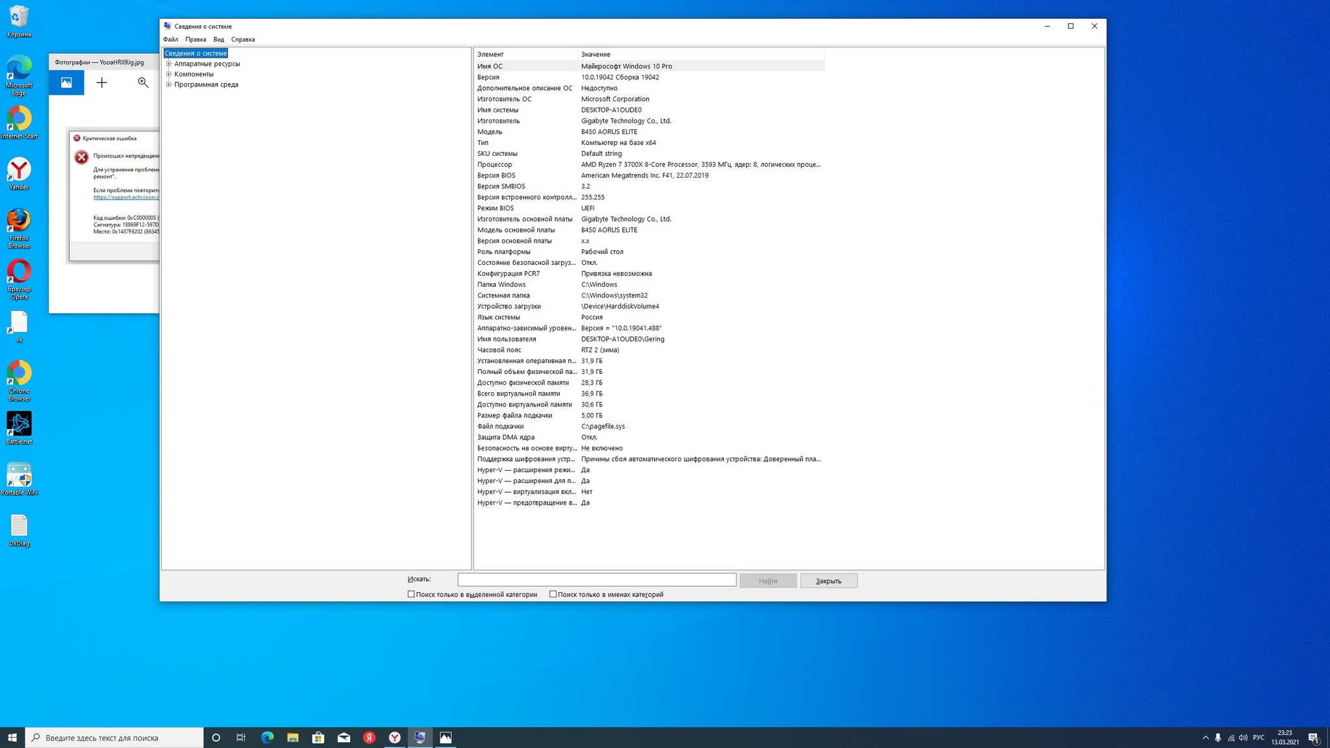This screenshot has width=1330, height=748.
Task: Launch Battle.net desktop shortcut
Action: pos(19,429)
